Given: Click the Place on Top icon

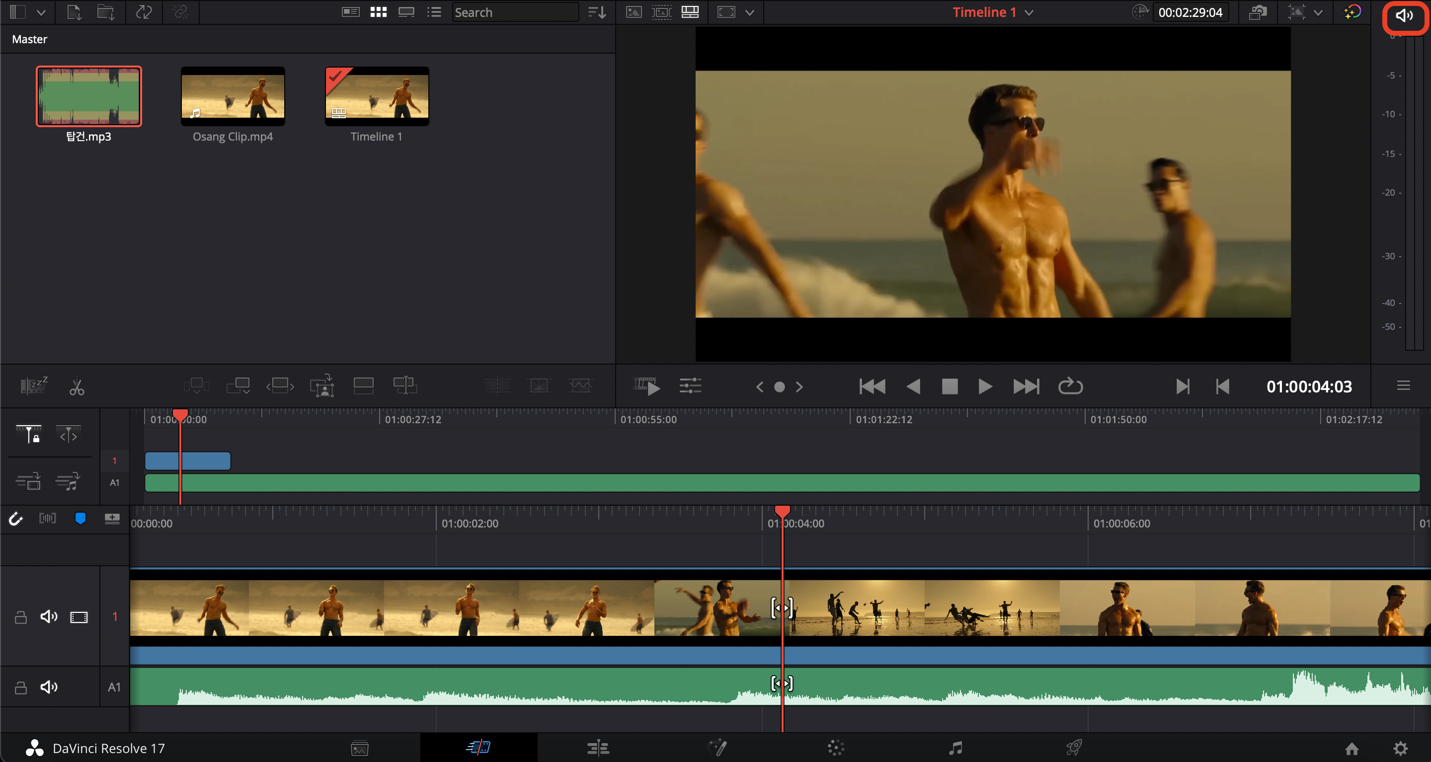Looking at the screenshot, I should (x=363, y=385).
